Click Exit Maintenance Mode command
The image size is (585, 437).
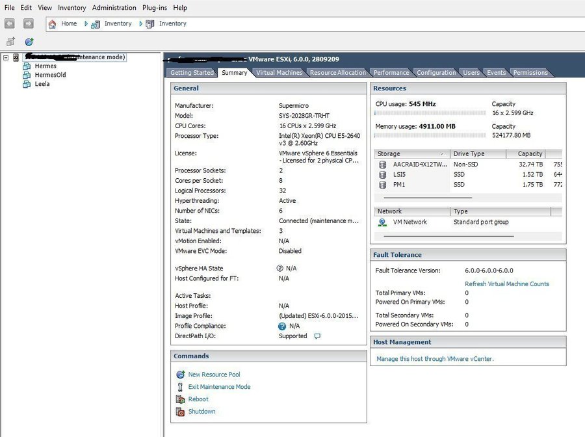pos(219,387)
